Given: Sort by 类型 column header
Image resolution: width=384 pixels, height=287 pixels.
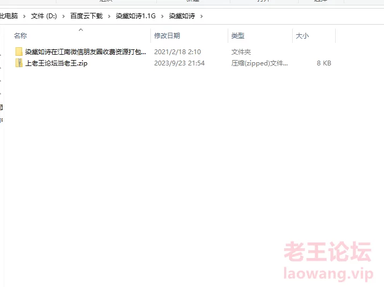Looking at the screenshot, I should click(238, 36).
